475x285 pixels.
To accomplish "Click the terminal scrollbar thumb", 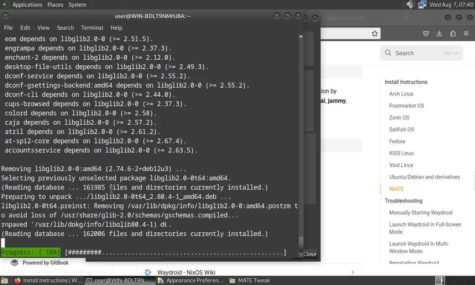I will (x=301, y=244).
